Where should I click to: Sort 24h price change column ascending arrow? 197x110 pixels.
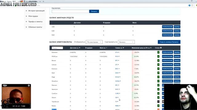tap(149, 48)
